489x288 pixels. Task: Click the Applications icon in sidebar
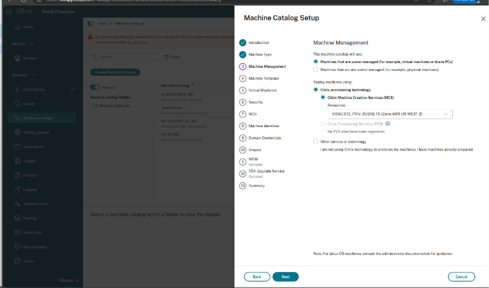[x=17, y=147]
